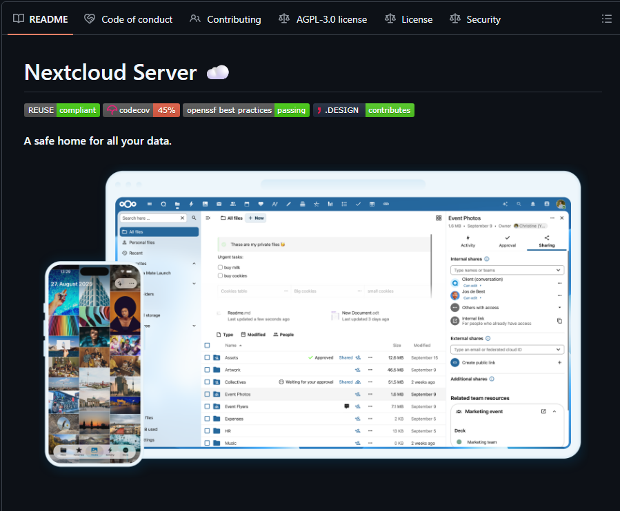The width and height of the screenshot is (620, 511).
Task: Open the Activity tab in Event Photos sidebar
Action: pyautogui.click(x=468, y=241)
